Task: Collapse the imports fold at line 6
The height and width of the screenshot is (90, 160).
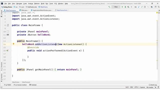Action: pos(11,19)
